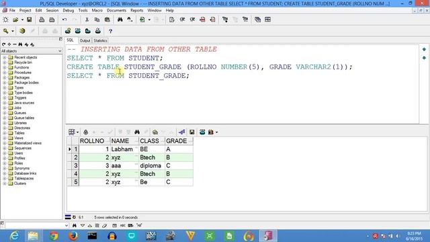Click the blue question mark Help icon
The height and width of the screenshot is (242, 430).
point(110,31)
